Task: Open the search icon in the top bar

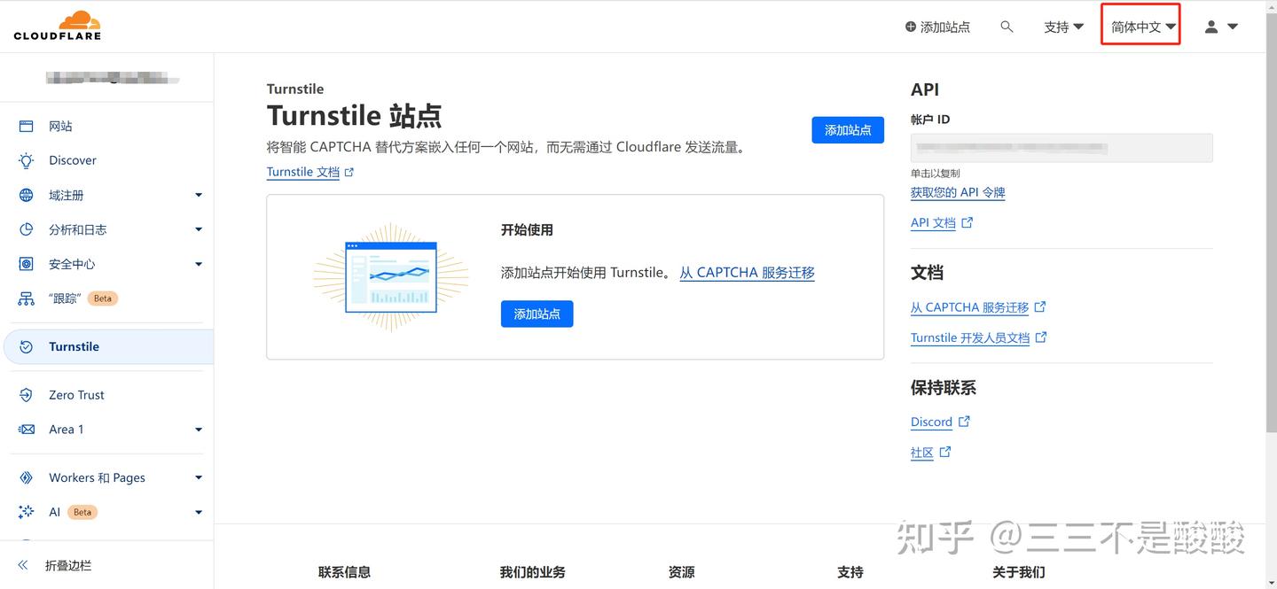Action: coord(1007,27)
